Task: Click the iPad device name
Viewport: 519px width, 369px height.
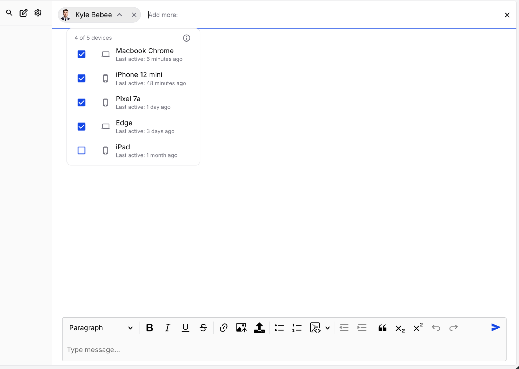Action: tap(123, 147)
